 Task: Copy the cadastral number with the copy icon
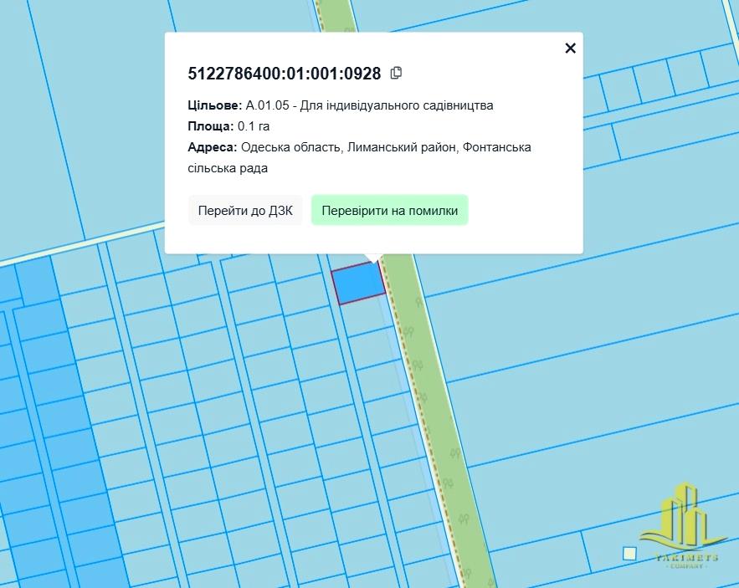point(397,73)
